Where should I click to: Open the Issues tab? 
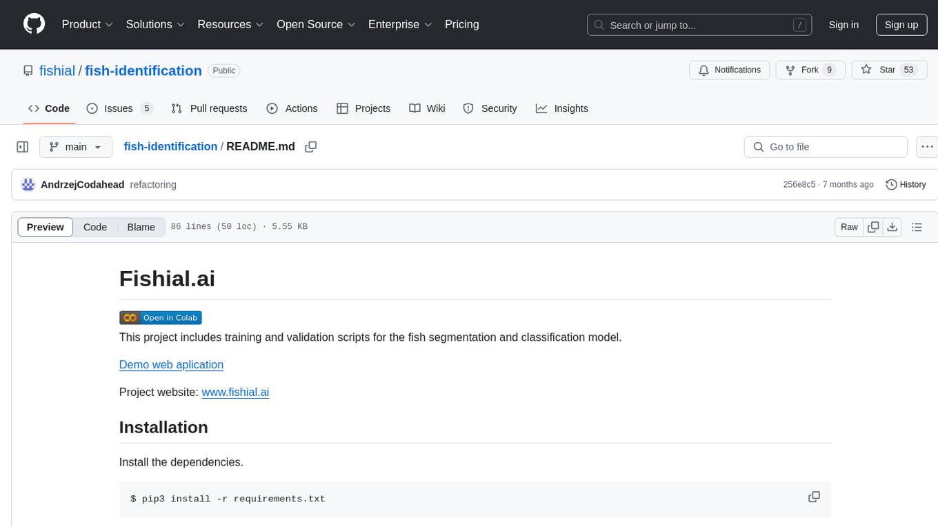pos(119,108)
